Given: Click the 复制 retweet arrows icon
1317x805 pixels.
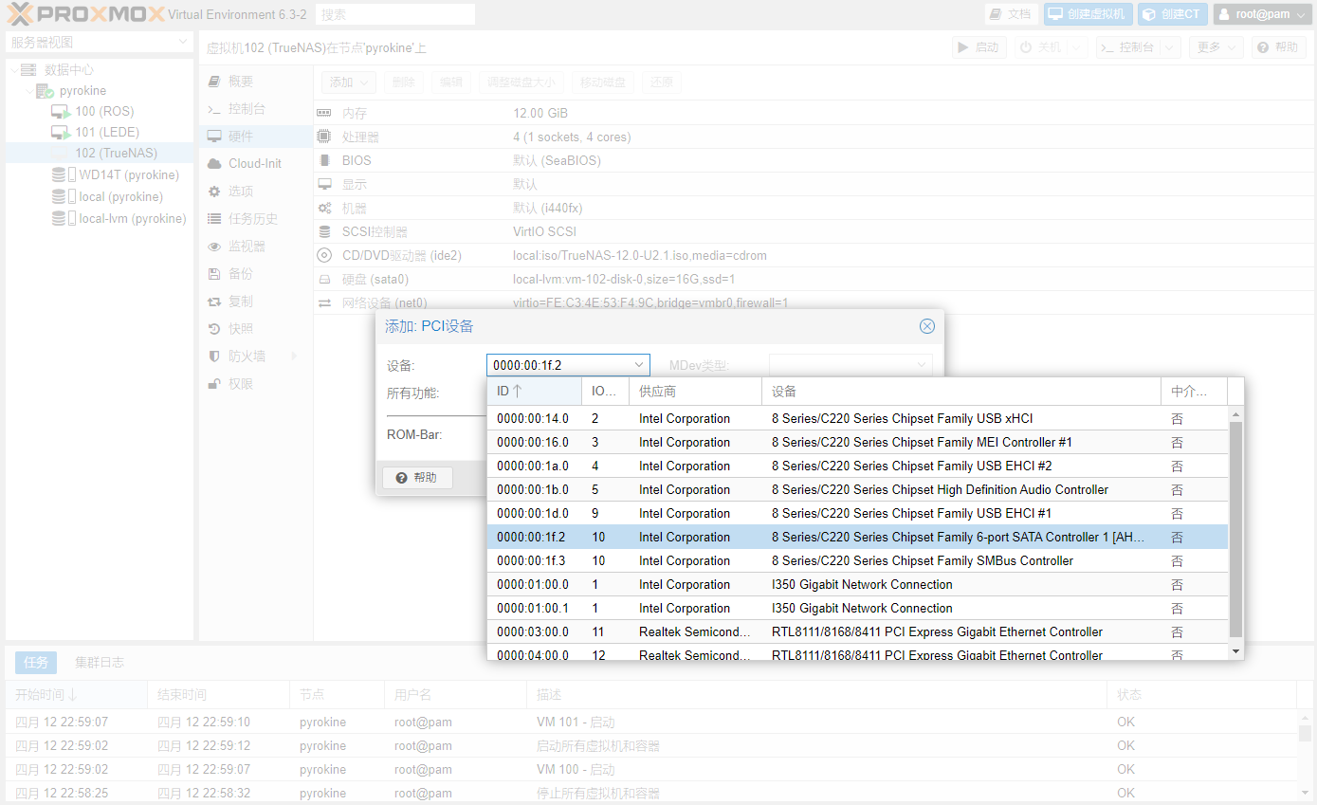Looking at the screenshot, I should (214, 302).
